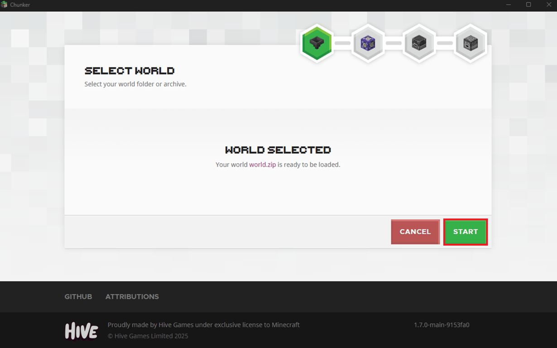Viewport: 557px width, 348px height.
Task: Click the Hive logo in the footer
Action: [81, 330]
